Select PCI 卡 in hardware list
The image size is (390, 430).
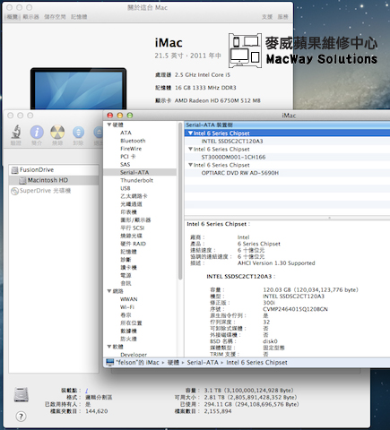pos(128,157)
